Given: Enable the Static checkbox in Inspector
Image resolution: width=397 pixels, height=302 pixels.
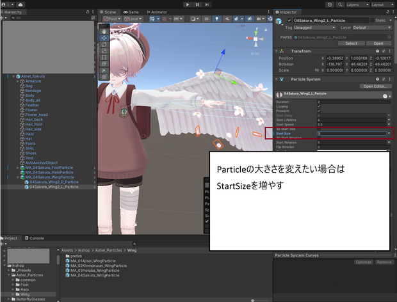Looking at the screenshot, I should pyautogui.click(x=372, y=20).
